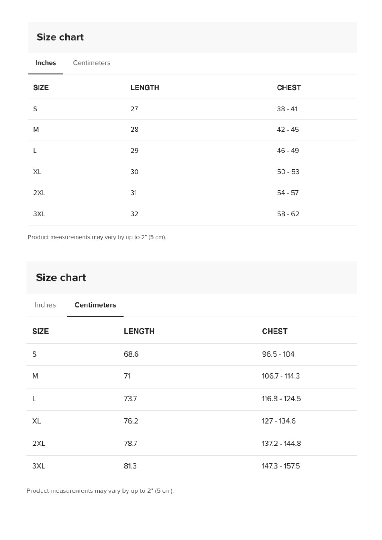Screen dimensions: 382x540
Task: Click the length value 71 for size M
Action: [127, 376]
